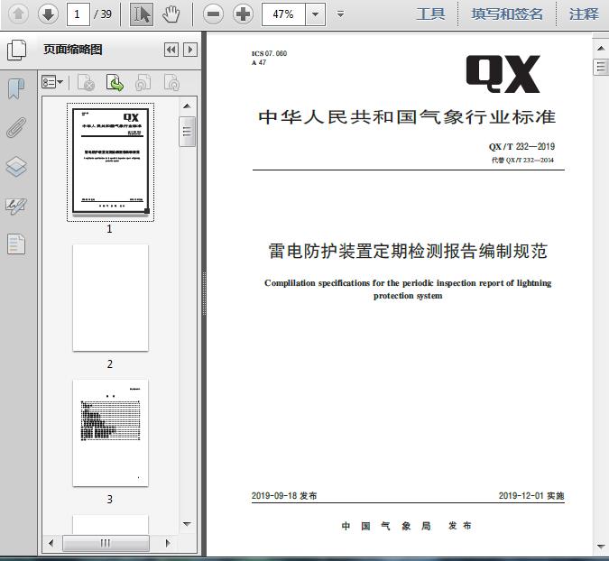Viewport: 609px width, 561px height.
Task: Open the 工具 panel
Action: [430, 14]
